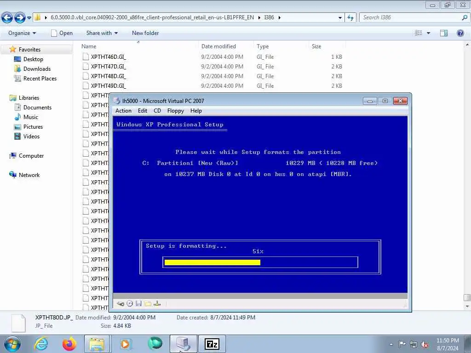Click the network tray icon
Viewport: 471px width, 353px height.
(414, 344)
